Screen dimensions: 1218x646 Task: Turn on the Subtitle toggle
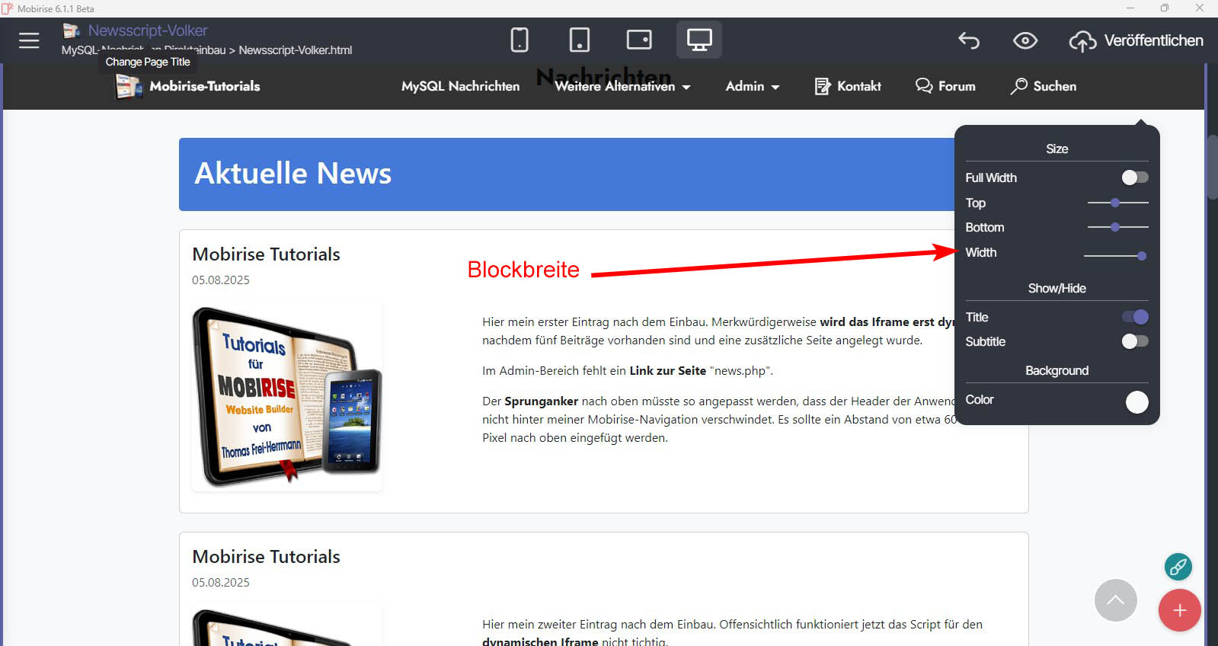point(1135,341)
